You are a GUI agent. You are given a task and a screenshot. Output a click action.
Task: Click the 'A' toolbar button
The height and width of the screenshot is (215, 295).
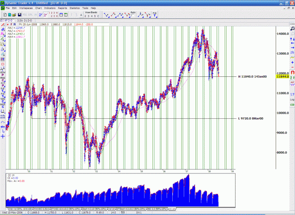point(81,15)
